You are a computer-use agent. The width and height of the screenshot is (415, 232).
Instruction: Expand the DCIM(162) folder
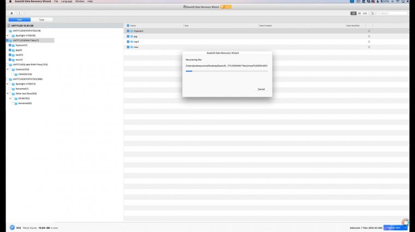(x=10, y=99)
